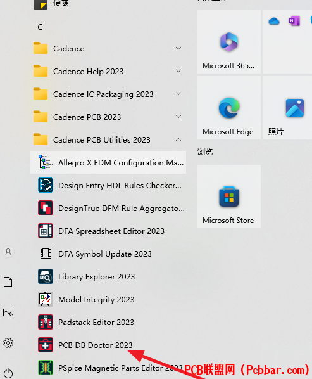Click the Power button icon
Screen dimensions: 312x379
[x=8, y=373]
